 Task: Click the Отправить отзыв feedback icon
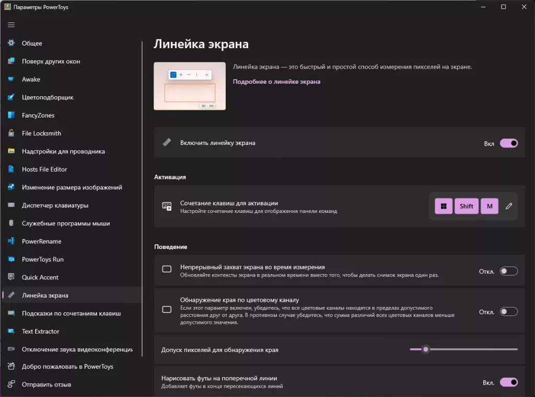(x=11, y=384)
